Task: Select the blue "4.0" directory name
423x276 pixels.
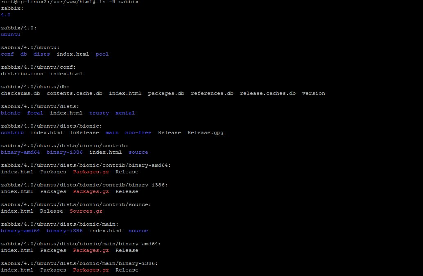Action: tap(6, 15)
